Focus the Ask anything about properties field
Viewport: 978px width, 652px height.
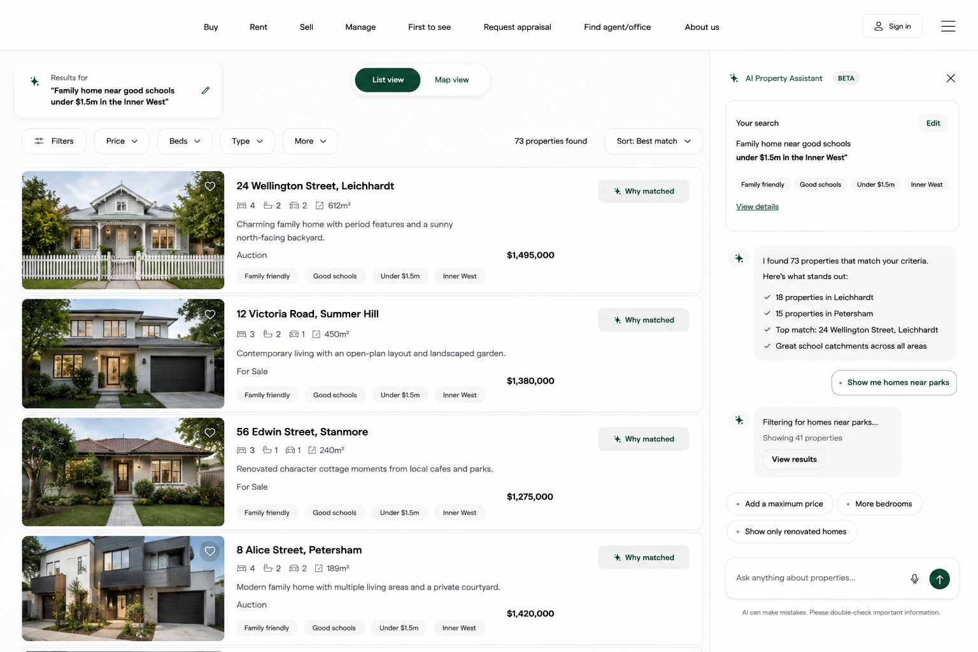(x=818, y=578)
